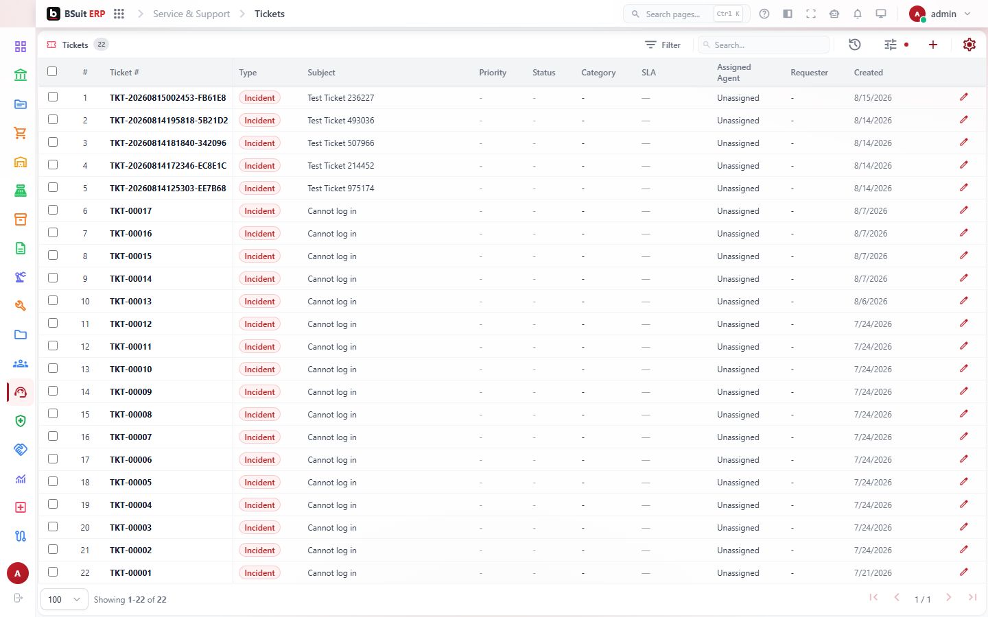Go to Service & Support breadcrumb

(x=191, y=14)
